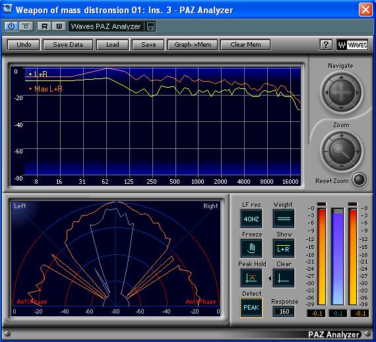
Task: Click the center peak readout 0.1
Action: (x=338, y=313)
